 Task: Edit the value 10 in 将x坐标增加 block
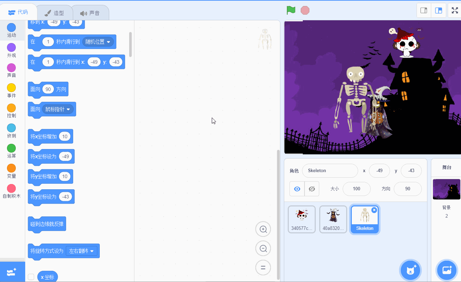pos(65,136)
